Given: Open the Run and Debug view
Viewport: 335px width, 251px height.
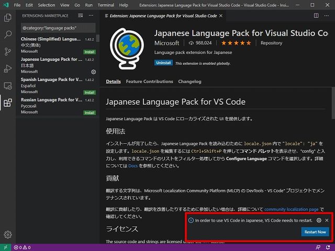Looking at the screenshot, I should pyautogui.click(x=8, y=69).
